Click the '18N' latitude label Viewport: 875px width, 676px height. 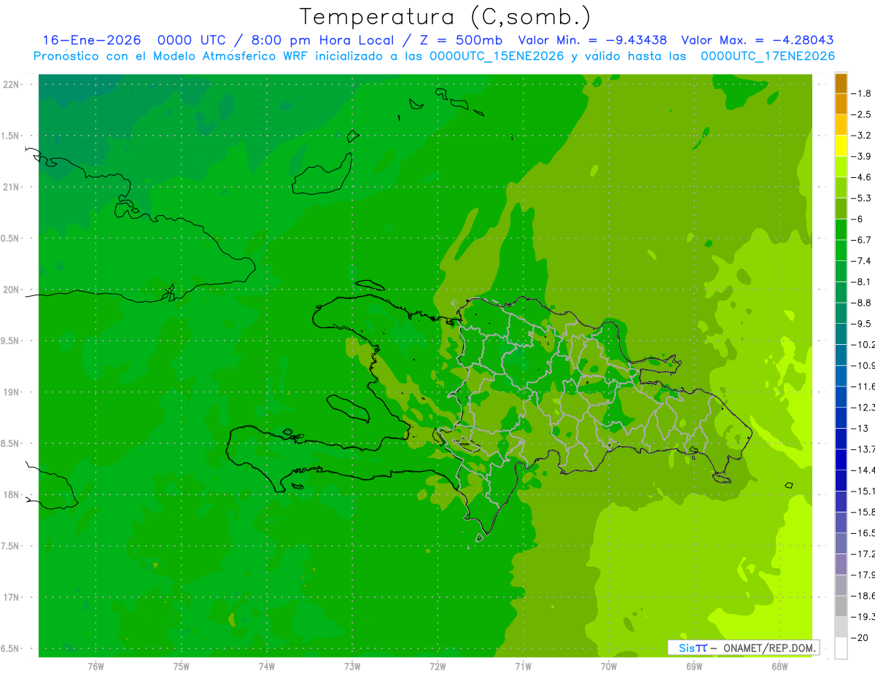click(11, 495)
